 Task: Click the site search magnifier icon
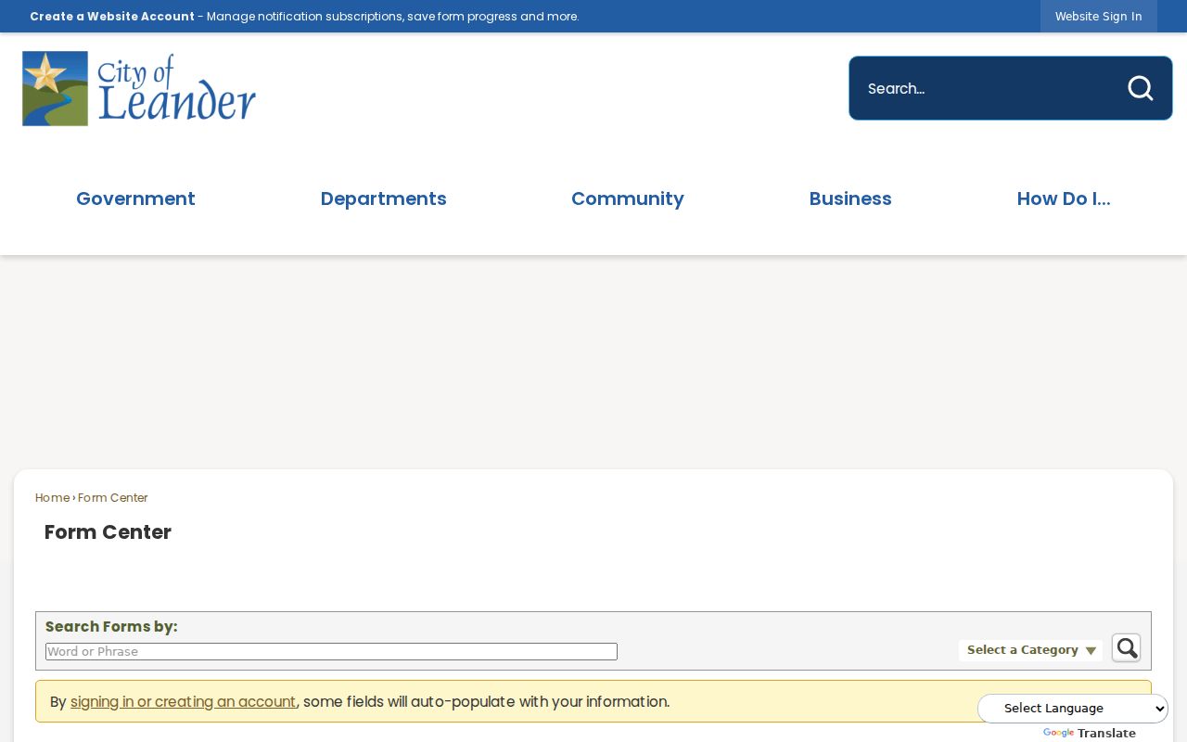[x=1140, y=88]
